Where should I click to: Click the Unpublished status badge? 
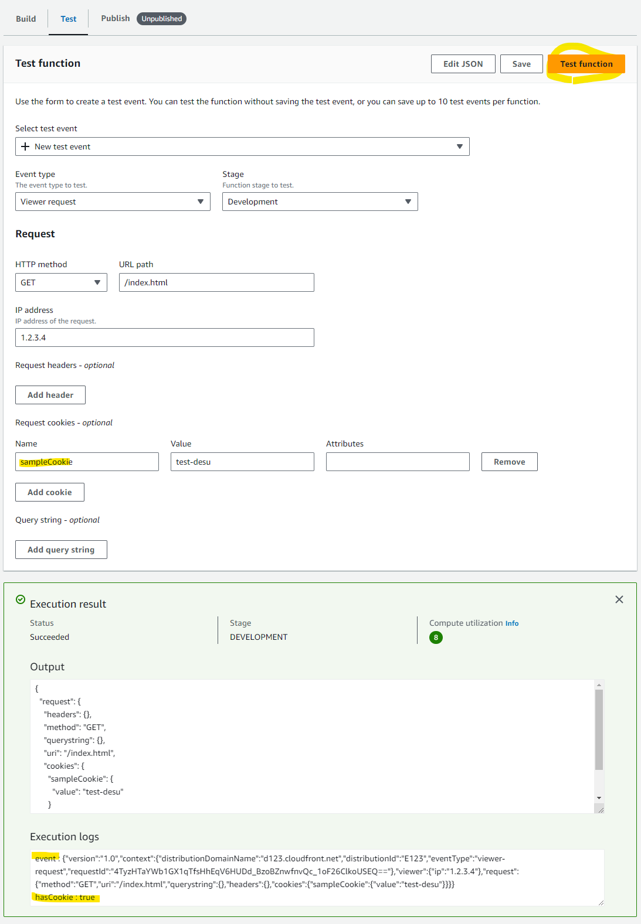coord(161,19)
